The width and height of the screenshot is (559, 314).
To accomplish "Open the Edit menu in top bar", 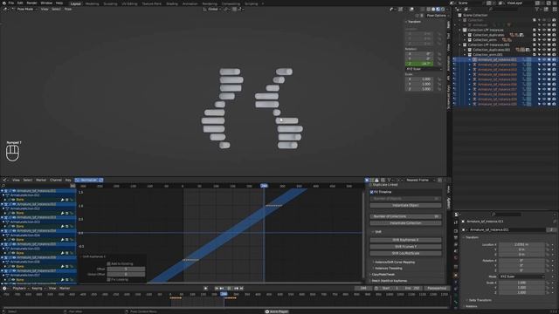I will click(20, 3).
